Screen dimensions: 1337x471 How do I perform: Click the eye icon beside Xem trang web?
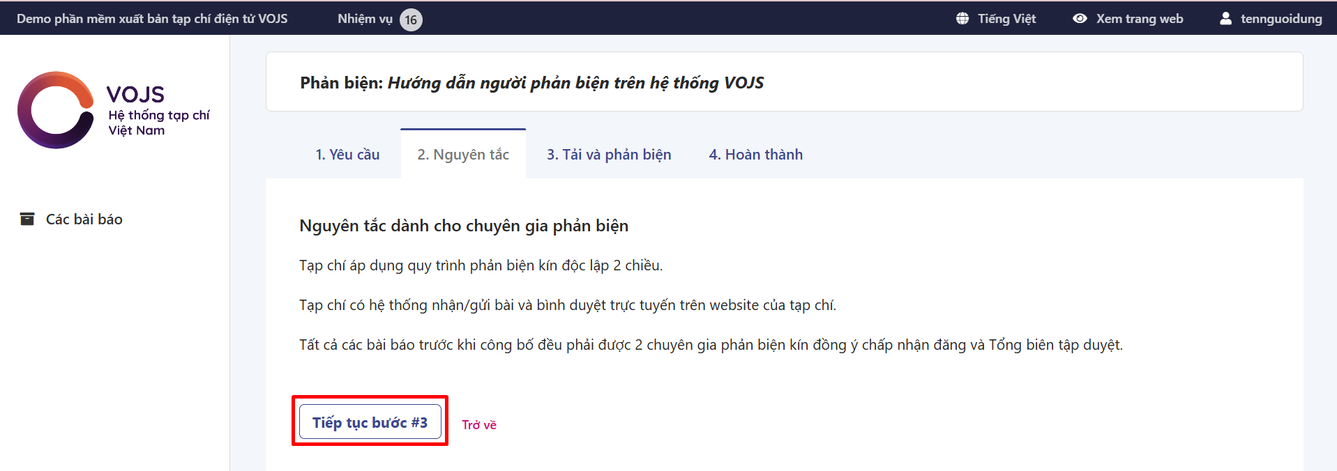(x=1080, y=19)
